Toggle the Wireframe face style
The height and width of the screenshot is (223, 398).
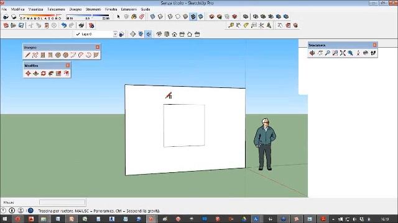click(x=170, y=17)
